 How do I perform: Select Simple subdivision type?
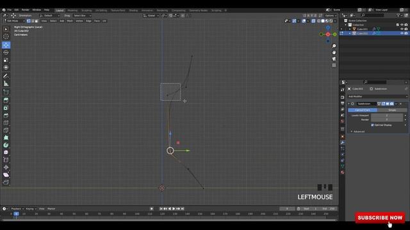(392, 110)
